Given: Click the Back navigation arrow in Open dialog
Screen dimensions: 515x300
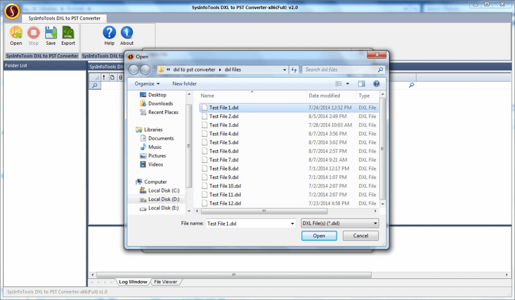Looking at the screenshot, I should [x=134, y=69].
